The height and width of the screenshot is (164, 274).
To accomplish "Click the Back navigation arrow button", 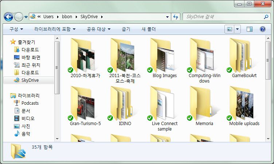I will [x=8, y=17].
